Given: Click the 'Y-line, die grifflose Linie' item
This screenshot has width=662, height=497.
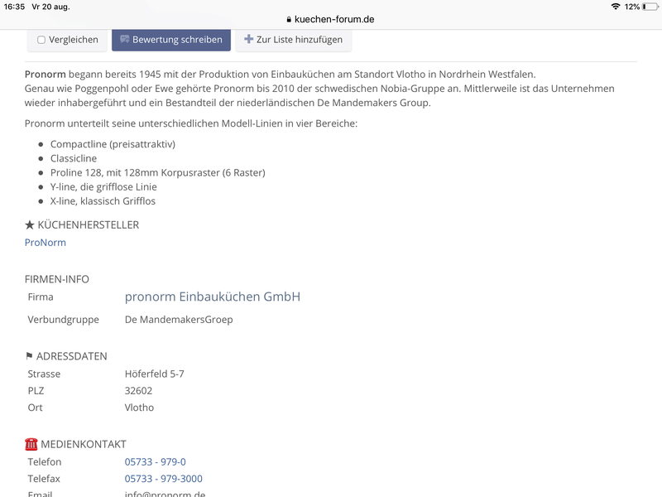Looking at the screenshot, I should [103, 187].
